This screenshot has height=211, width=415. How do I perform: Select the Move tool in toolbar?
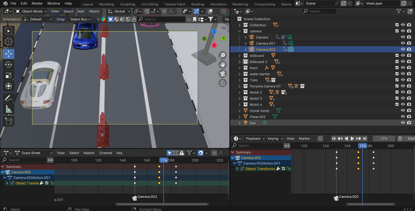[x=9, y=54]
